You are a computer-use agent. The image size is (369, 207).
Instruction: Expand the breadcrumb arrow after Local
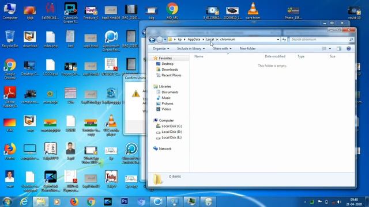(x=217, y=40)
